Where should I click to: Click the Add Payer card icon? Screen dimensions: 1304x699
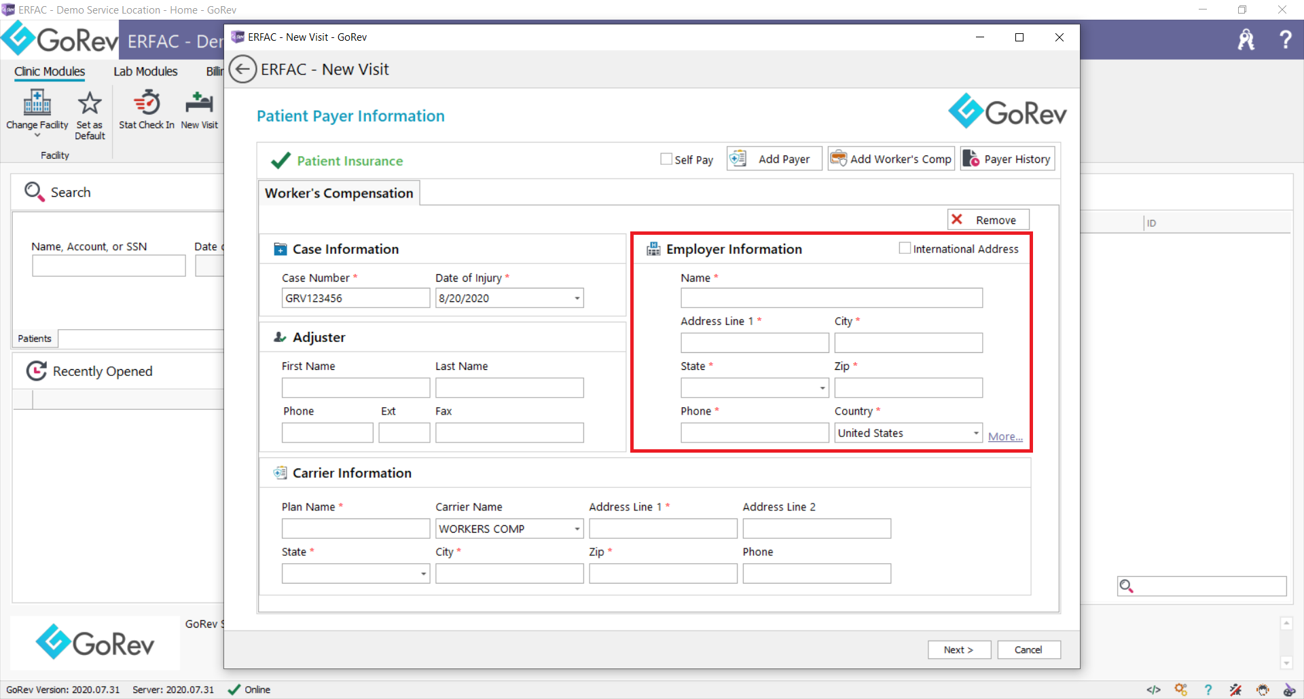[x=738, y=159]
